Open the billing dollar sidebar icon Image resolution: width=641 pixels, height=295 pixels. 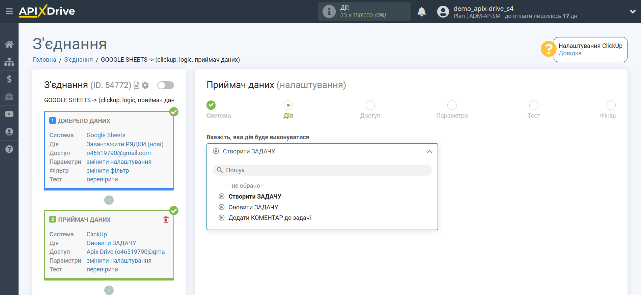[x=9, y=79]
